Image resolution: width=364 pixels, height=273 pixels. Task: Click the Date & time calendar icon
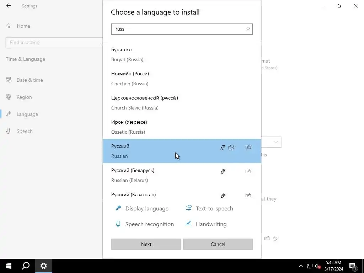pyautogui.click(x=9, y=80)
